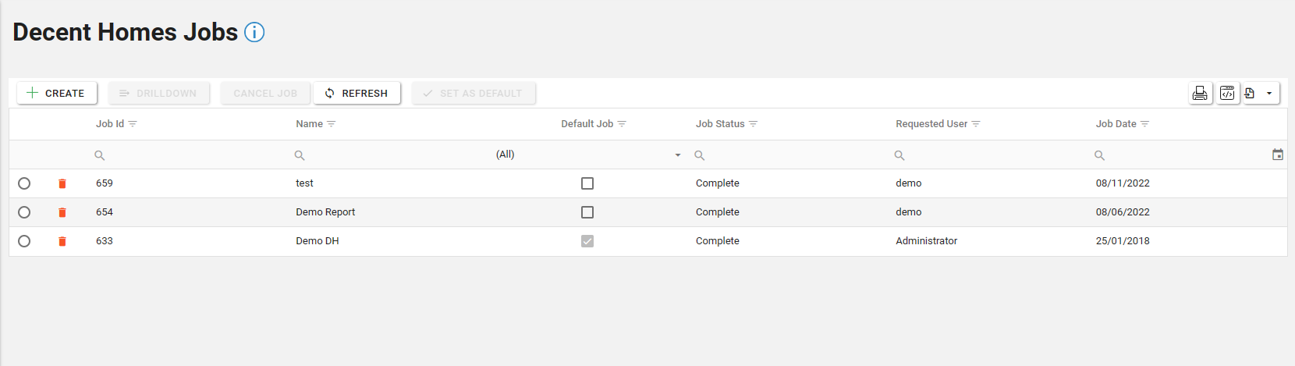
Task: Click the trash icon for job 654
Action: tap(62, 212)
